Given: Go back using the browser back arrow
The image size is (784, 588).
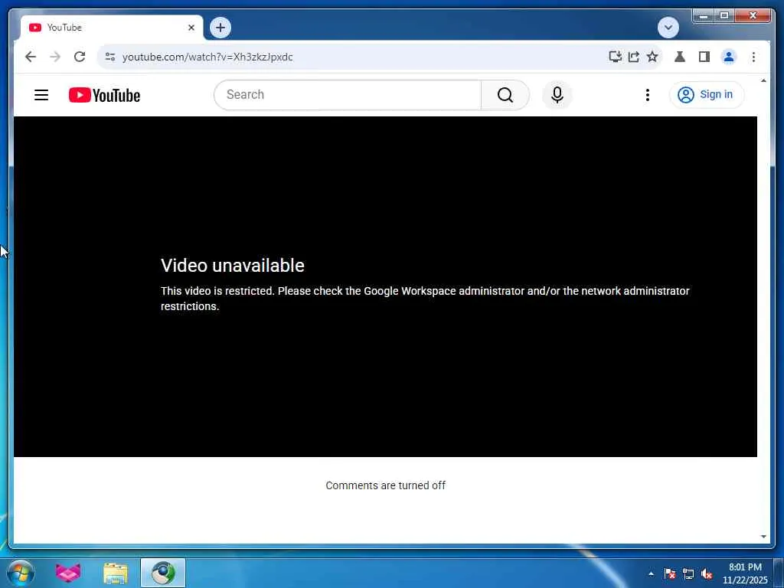Looking at the screenshot, I should click(31, 57).
